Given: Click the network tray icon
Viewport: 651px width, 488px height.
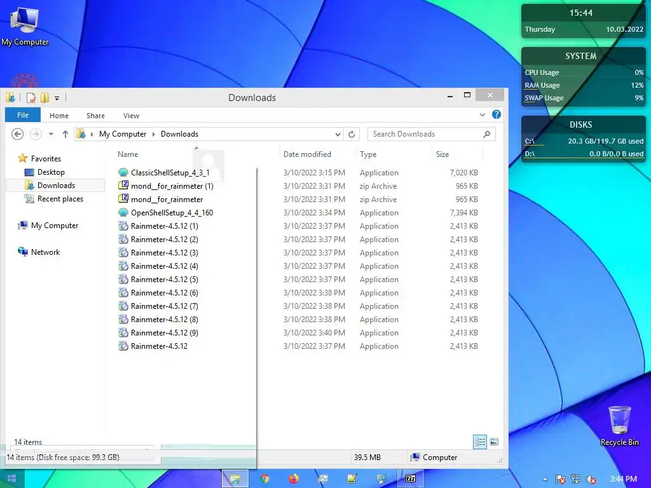Looking at the screenshot, I should [576, 479].
